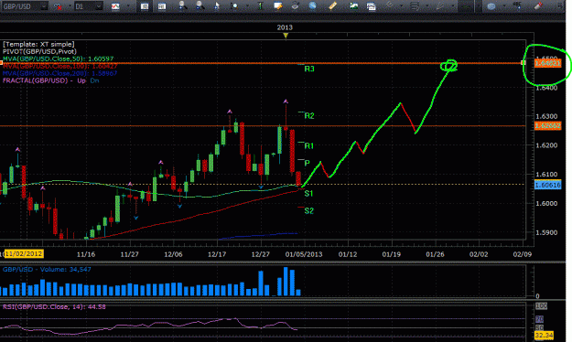Click the S1 pivot level label
Image resolution: width=572 pixels, height=342 pixels.
tap(308, 194)
